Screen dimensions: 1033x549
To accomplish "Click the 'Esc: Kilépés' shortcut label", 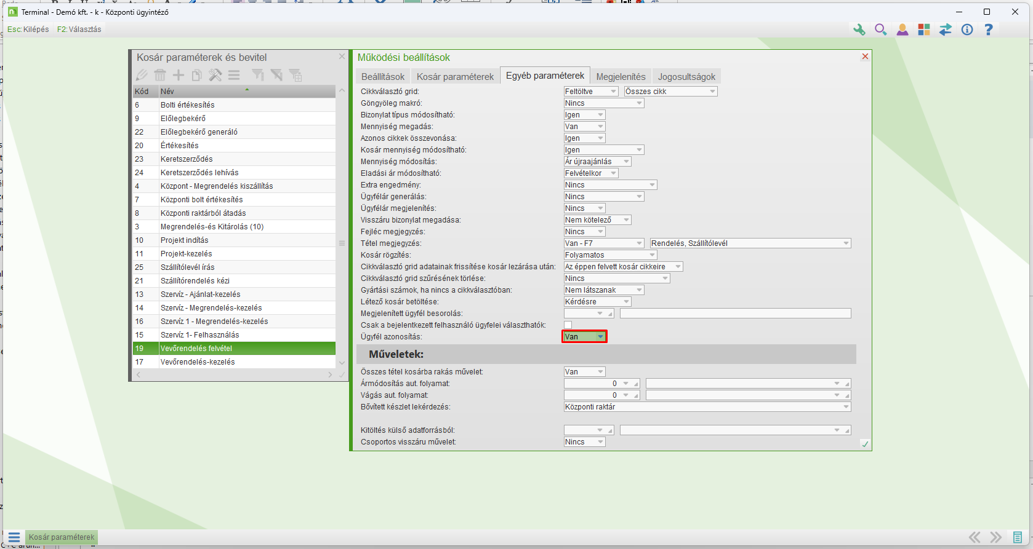I will [28, 30].
